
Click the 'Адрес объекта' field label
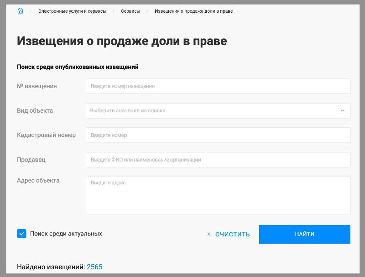point(38,180)
